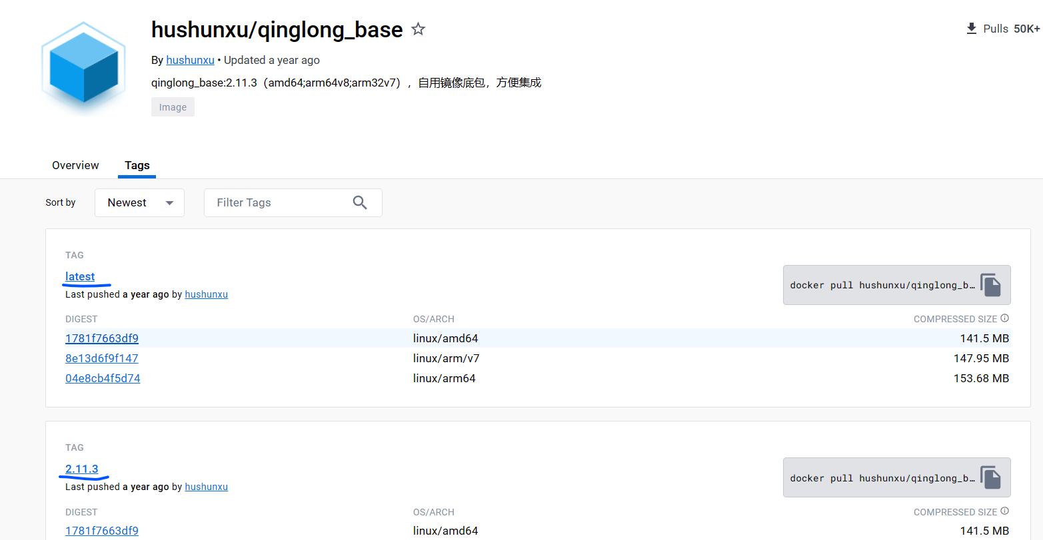Image resolution: width=1043 pixels, height=540 pixels.
Task: Click the Pulls 50K+ count
Action: [1012, 29]
